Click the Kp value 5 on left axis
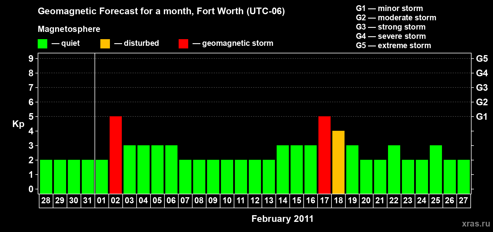 (31, 117)
